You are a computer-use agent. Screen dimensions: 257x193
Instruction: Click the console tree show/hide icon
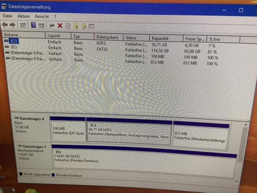[23, 25]
